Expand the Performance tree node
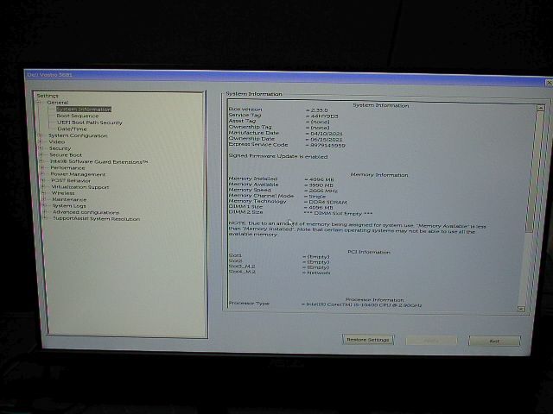The image size is (553, 414). coord(42,168)
